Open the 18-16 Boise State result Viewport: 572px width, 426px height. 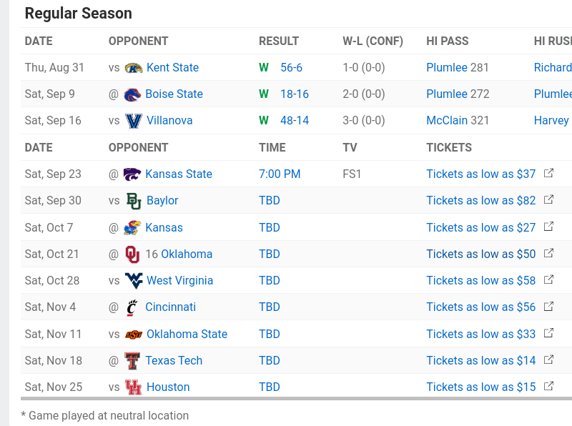[x=294, y=94]
